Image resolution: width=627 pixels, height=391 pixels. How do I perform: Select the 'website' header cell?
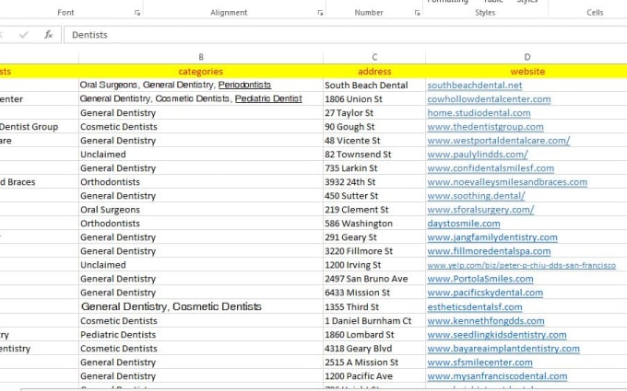tap(527, 72)
